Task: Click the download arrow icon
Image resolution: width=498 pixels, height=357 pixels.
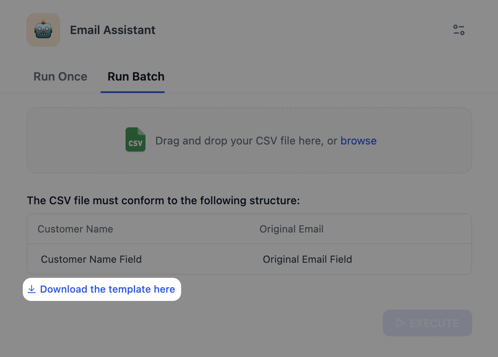Action: (x=32, y=289)
